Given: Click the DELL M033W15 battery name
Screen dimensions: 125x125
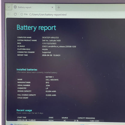Looking at the screenshot, I should coord(52,80).
